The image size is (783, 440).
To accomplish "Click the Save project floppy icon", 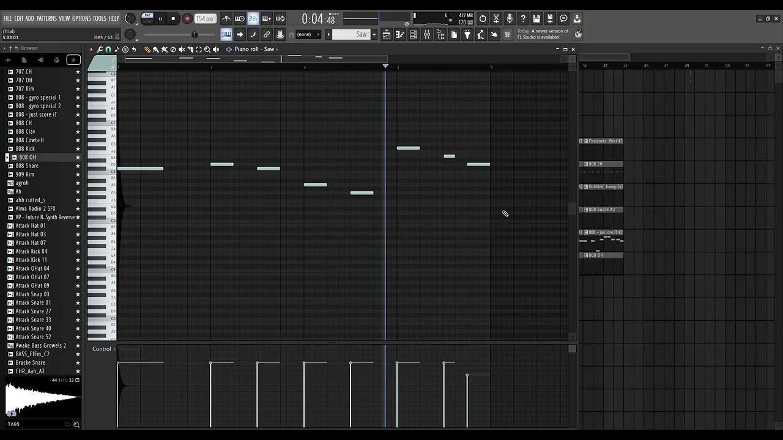I will (536, 19).
